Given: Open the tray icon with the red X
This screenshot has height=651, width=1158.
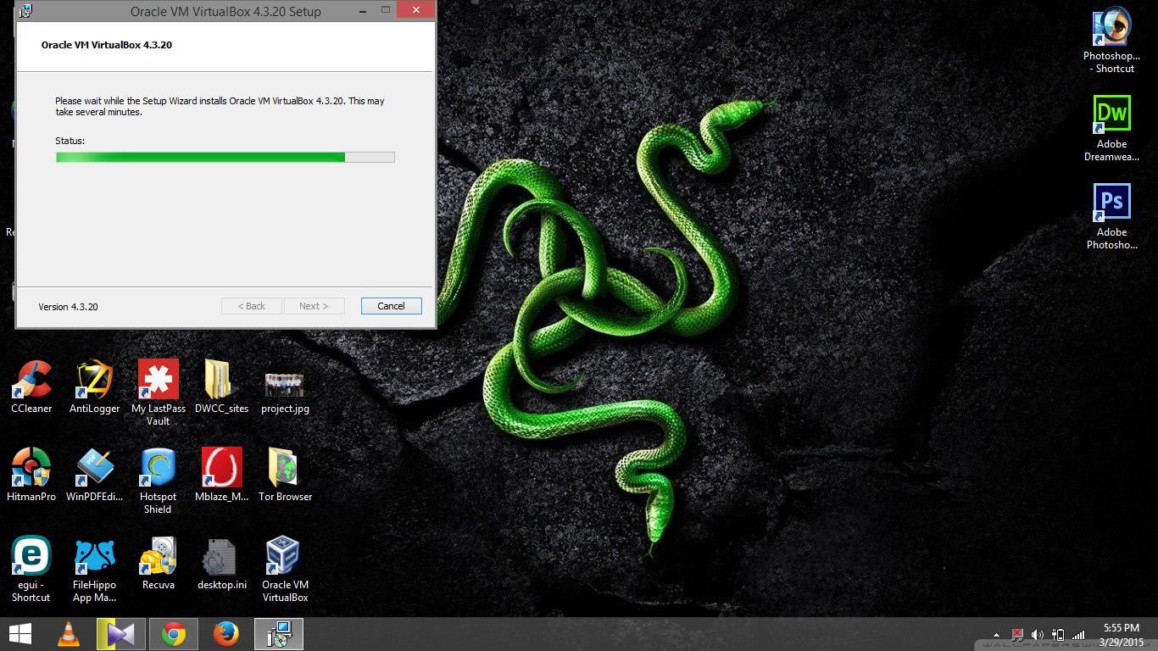Looking at the screenshot, I should coord(1018,635).
